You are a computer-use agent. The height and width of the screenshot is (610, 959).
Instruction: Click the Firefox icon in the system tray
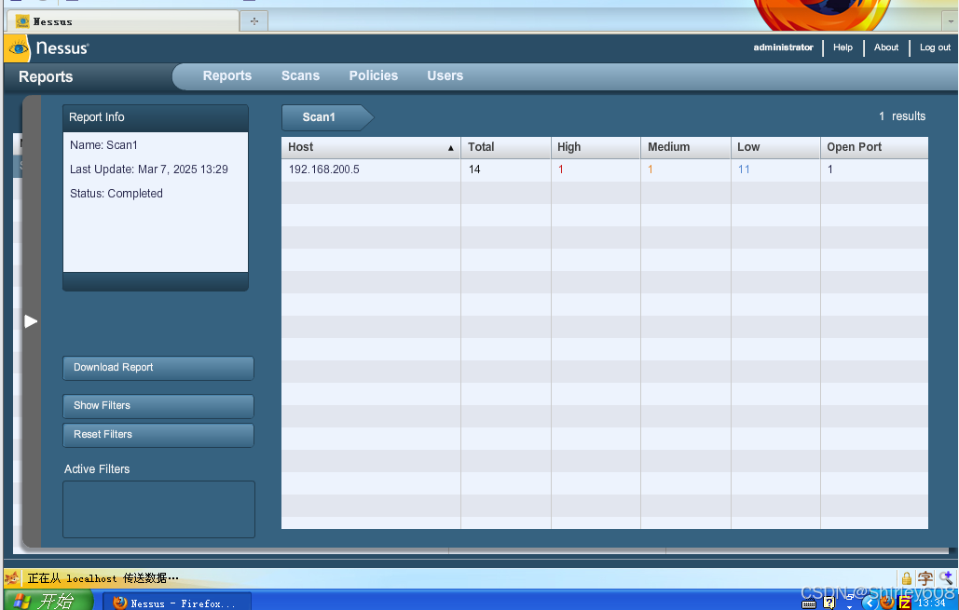point(887,603)
